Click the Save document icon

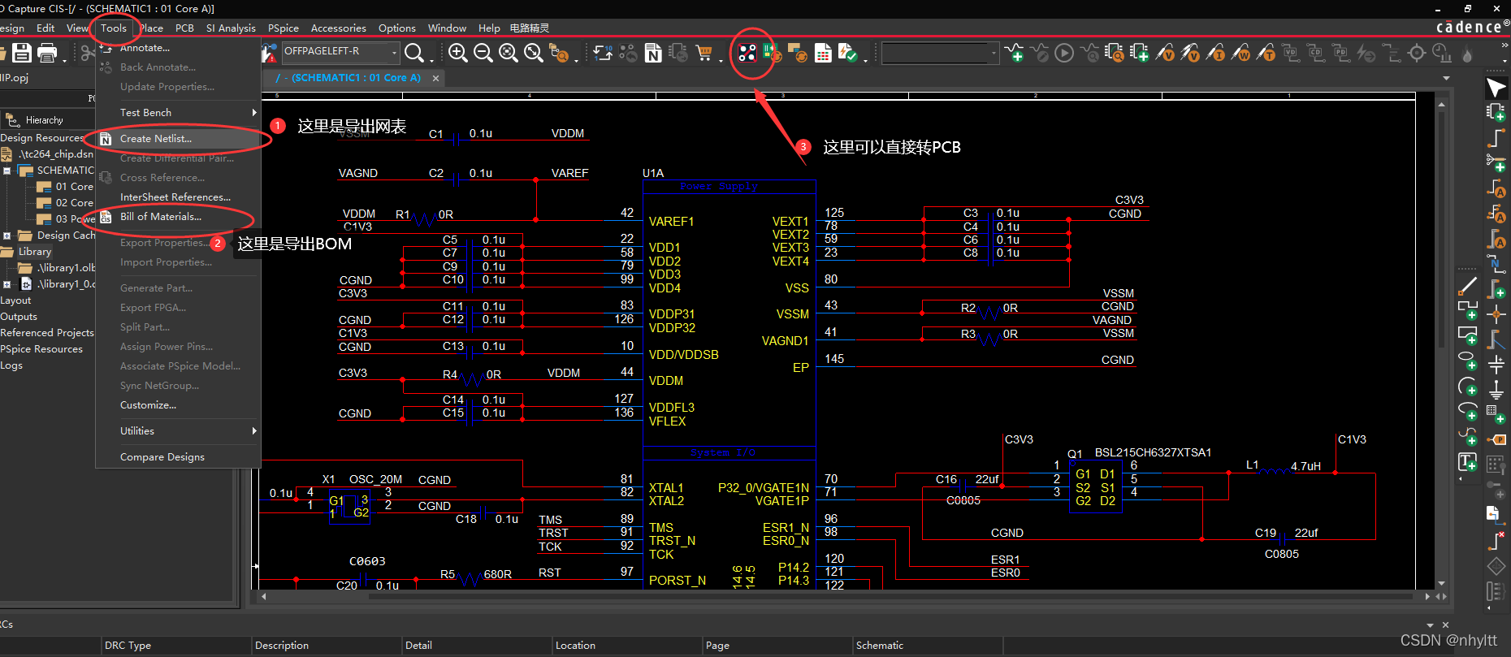pos(22,54)
